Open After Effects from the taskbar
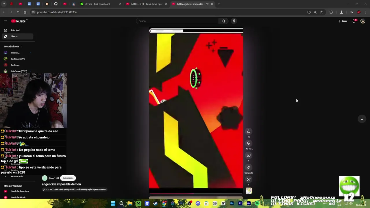The height and width of the screenshot is (208, 370). [249, 203]
